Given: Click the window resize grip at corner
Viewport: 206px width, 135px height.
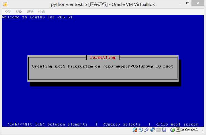Looking at the screenshot, I should (x=202, y=131).
